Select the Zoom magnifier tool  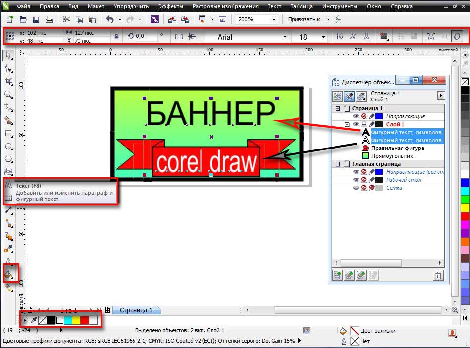coord(9,95)
